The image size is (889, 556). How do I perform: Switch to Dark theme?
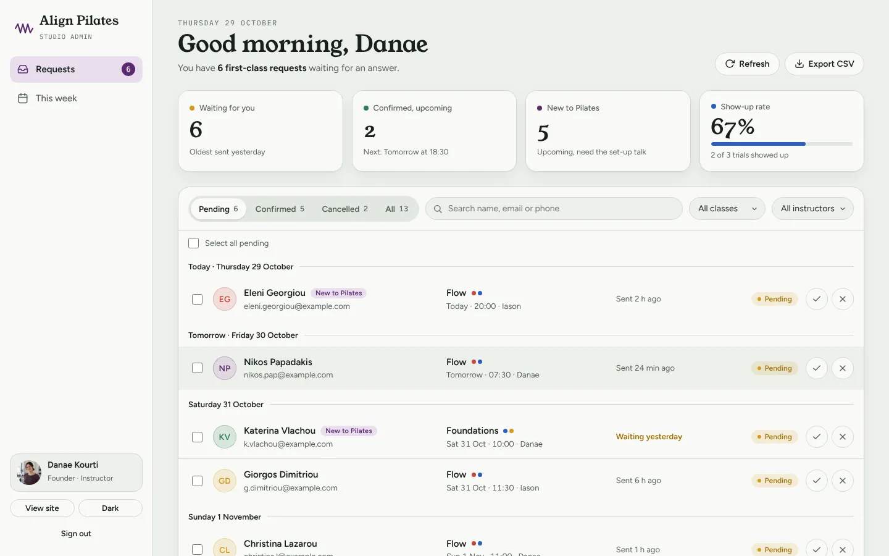(111, 508)
